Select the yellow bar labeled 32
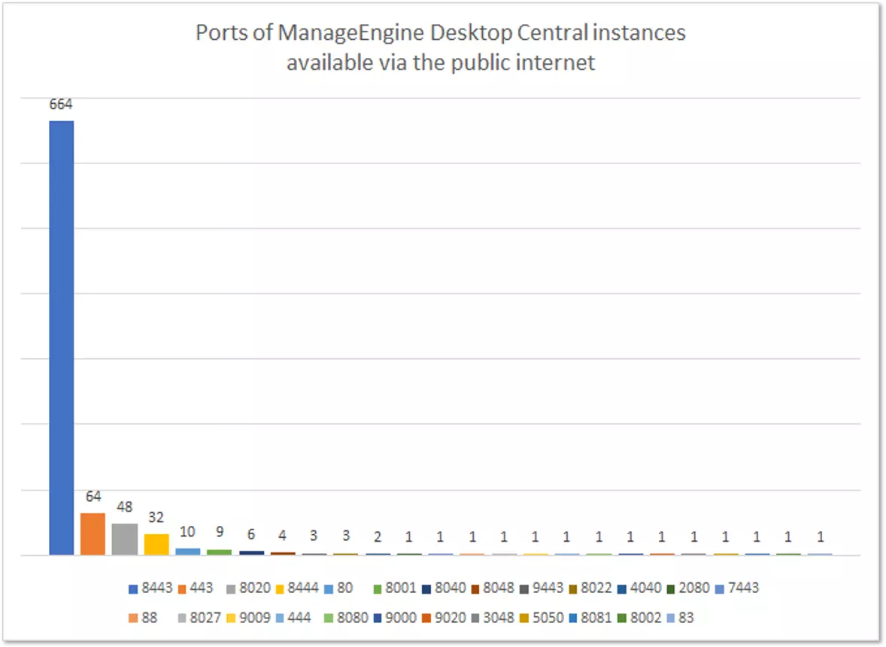Viewport: 886px width, 647px height. click(156, 544)
